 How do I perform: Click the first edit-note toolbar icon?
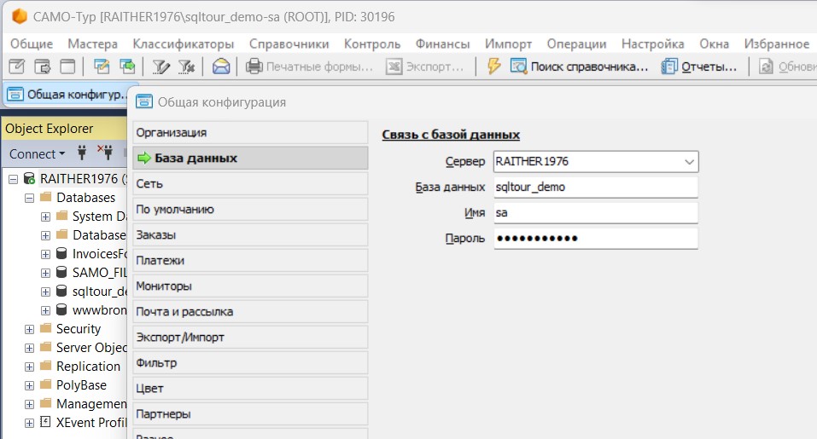[x=17, y=66]
